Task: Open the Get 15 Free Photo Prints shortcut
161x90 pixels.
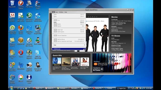Action: point(12,67)
